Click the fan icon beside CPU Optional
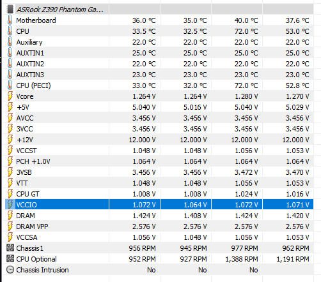Screen dimensions: 321x282 click(x=10, y=258)
